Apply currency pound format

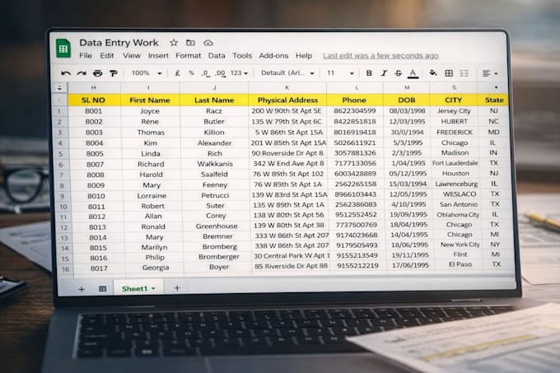pyautogui.click(x=177, y=73)
